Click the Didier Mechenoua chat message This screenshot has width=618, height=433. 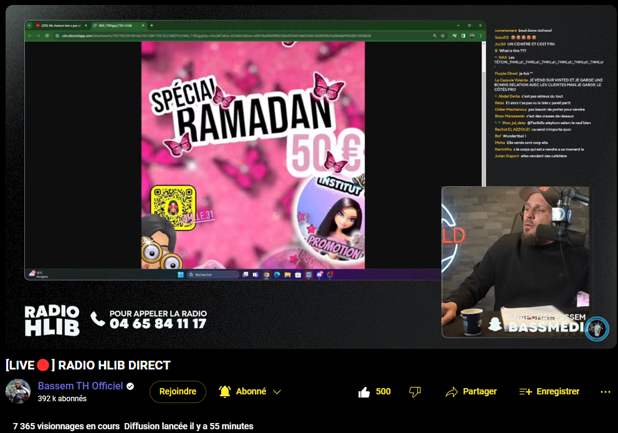click(540, 110)
